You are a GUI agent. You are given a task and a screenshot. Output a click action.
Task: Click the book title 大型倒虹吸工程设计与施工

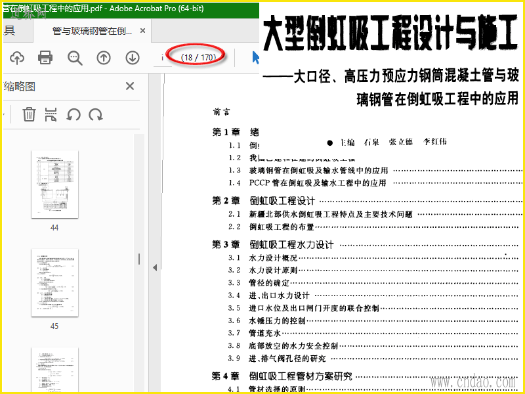390,32
